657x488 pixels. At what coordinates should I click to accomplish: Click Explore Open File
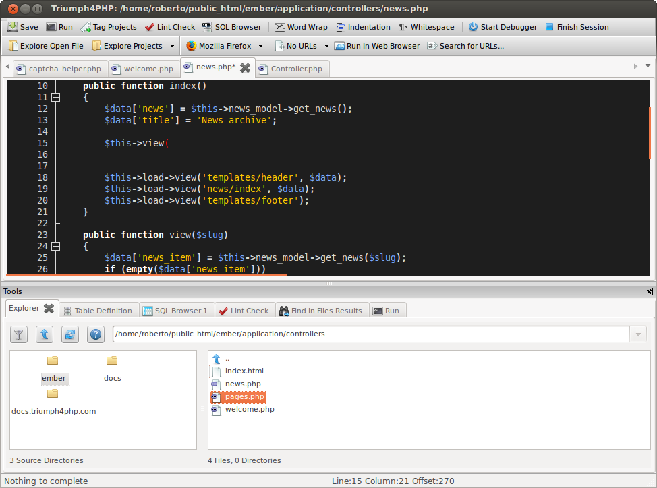[46, 46]
